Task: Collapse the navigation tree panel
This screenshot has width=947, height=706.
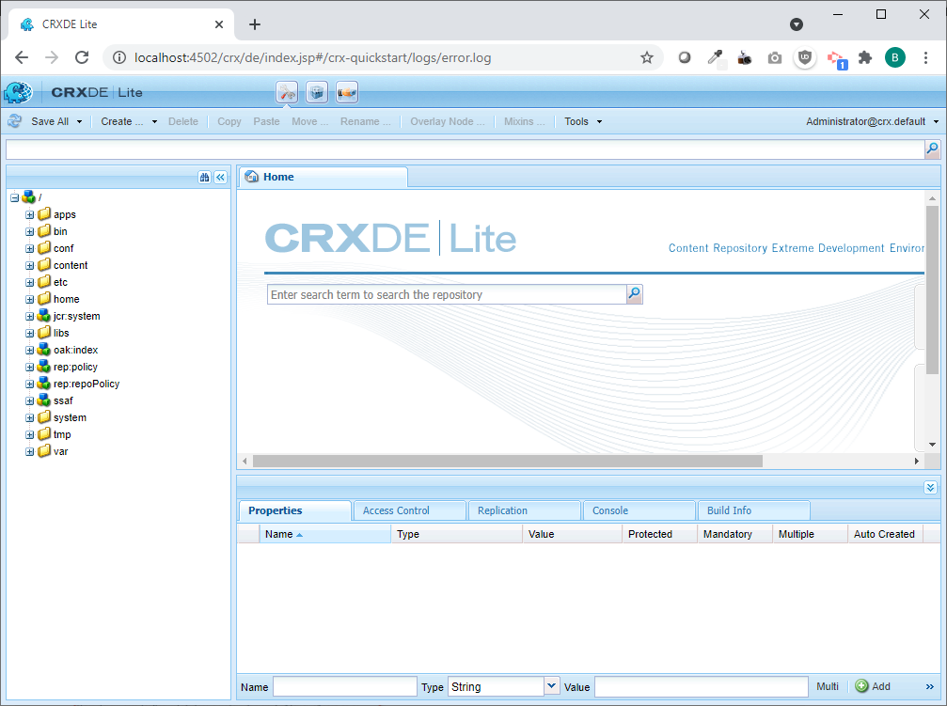Action: pos(220,177)
